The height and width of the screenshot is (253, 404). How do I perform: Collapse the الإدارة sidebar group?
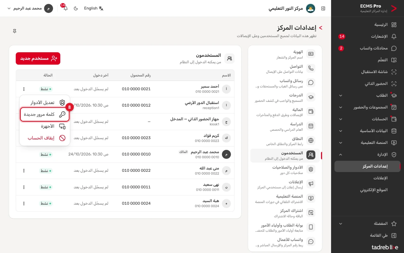coord(367,155)
